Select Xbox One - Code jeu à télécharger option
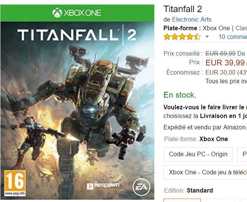 coord(205,172)
